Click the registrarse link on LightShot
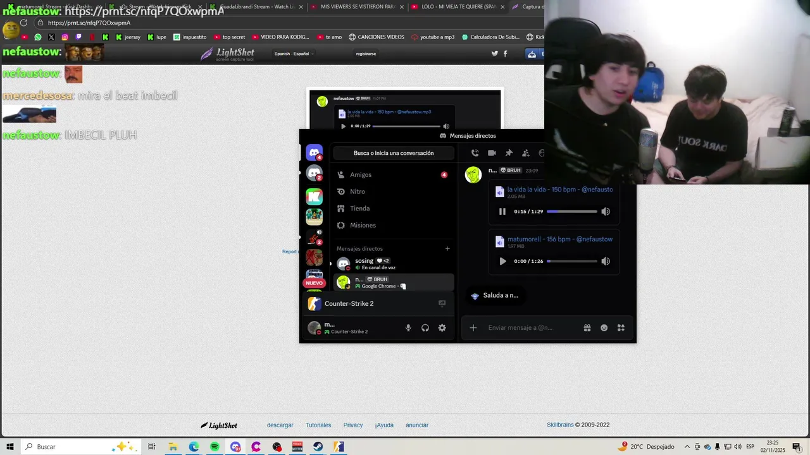Viewport: 810px width, 455px height. [x=366, y=54]
